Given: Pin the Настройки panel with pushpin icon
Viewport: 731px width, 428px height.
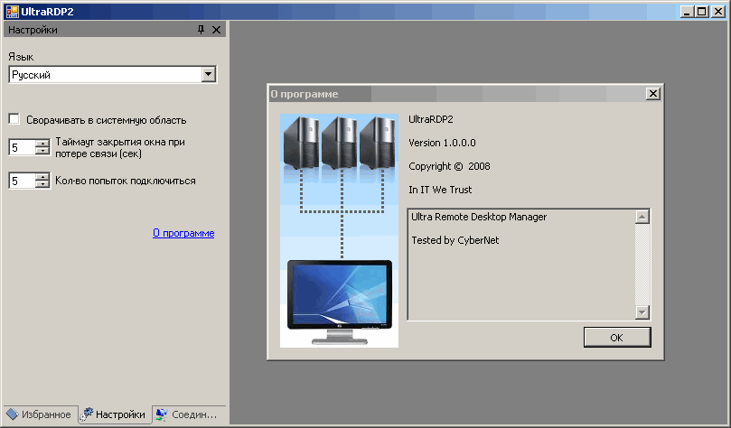Looking at the screenshot, I should 201,30.
